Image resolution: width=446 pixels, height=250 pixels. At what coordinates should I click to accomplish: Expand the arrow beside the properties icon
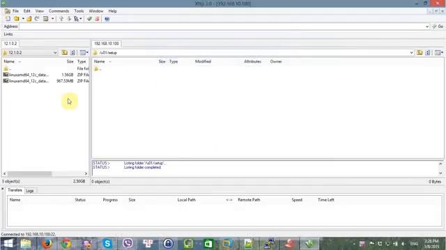click(x=53, y=19)
